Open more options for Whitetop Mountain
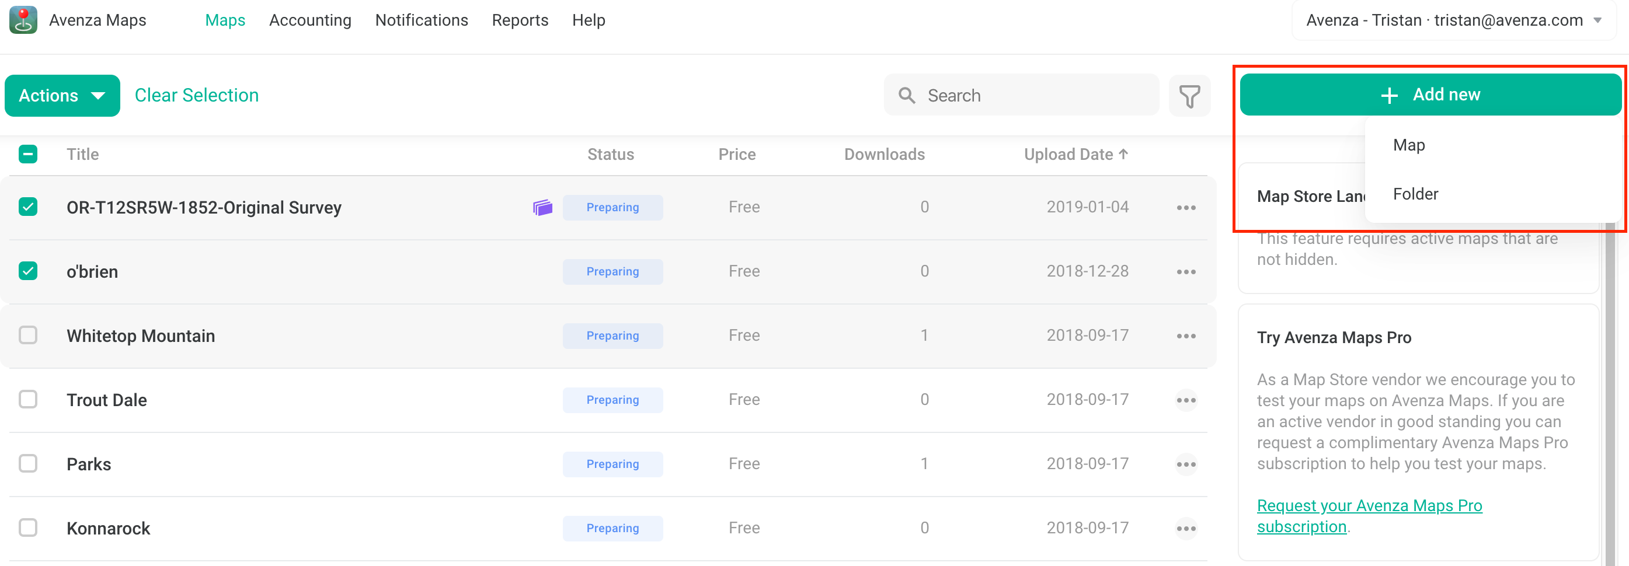This screenshot has width=1629, height=566. pyautogui.click(x=1186, y=336)
